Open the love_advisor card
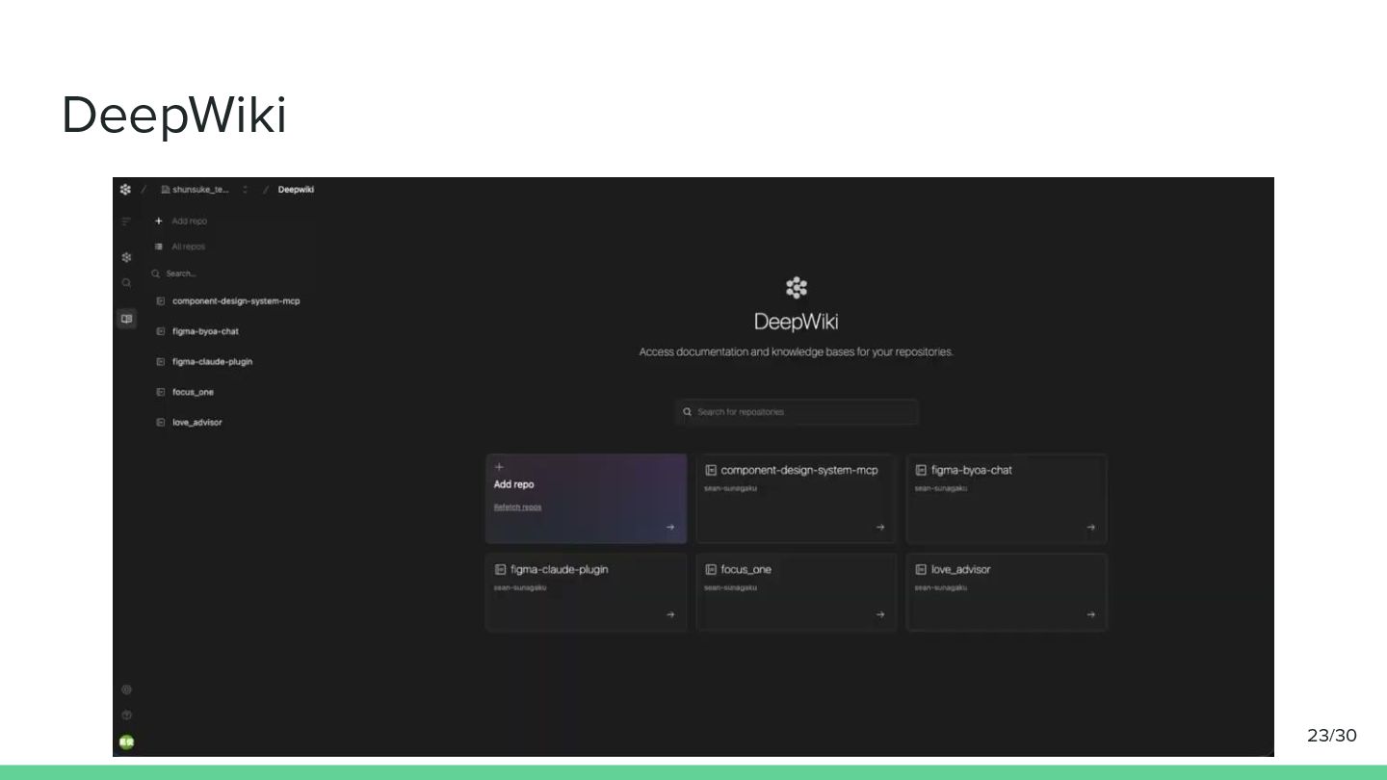The image size is (1387, 780). pos(1007,592)
